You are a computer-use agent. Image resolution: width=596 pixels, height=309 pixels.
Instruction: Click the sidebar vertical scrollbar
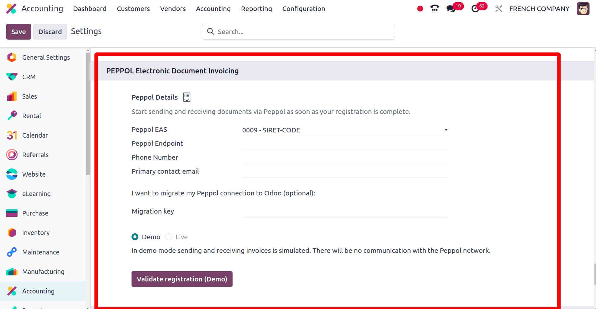88,114
